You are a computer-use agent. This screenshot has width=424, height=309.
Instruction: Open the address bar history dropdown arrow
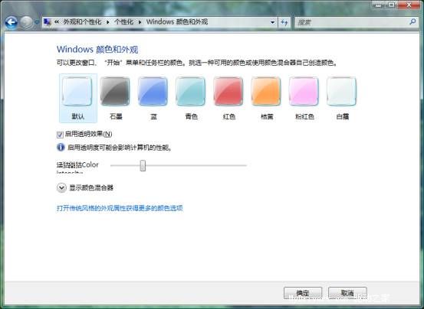tap(272, 22)
